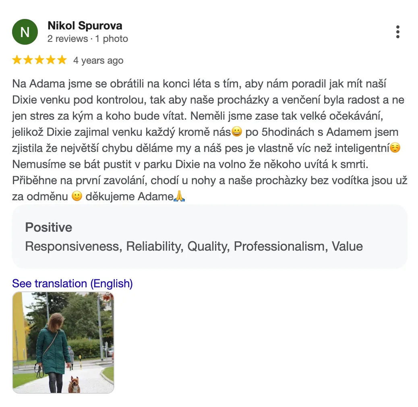The width and height of the screenshot is (418, 407).
Task: Click the "Positive" heading in the gray box
Action: [x=49, y=227]
